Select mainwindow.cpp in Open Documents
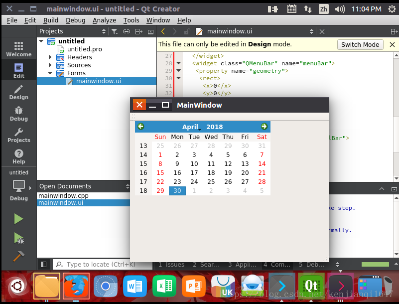 (84, 195)
